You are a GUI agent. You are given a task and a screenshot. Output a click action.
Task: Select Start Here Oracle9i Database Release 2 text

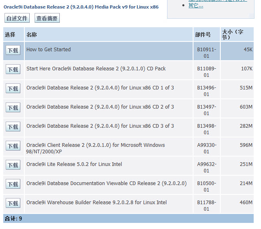[x=96, y=69]
